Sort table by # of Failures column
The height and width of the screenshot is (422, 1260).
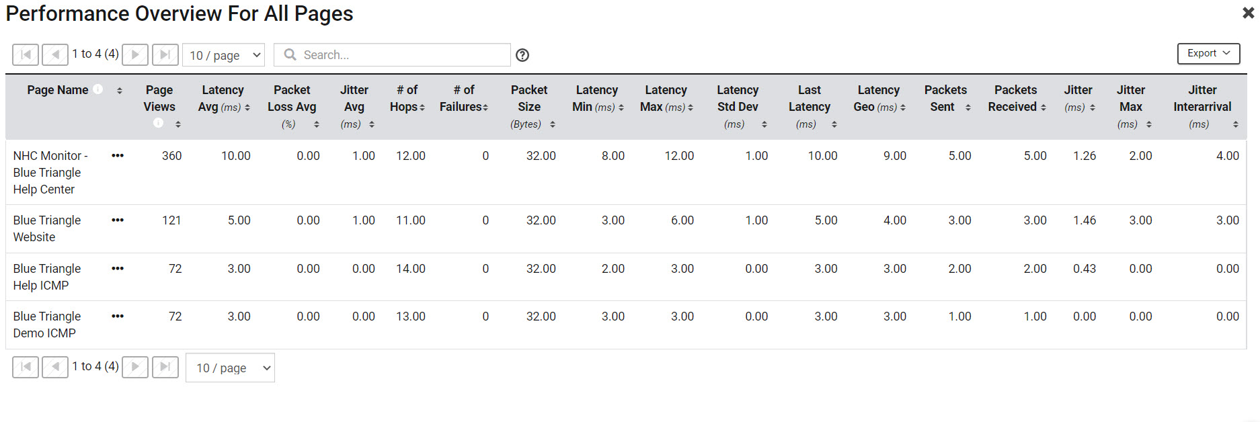(x=485, y=108)
